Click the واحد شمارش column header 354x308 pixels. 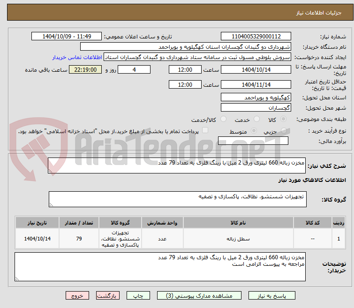[x=162, y=223]
